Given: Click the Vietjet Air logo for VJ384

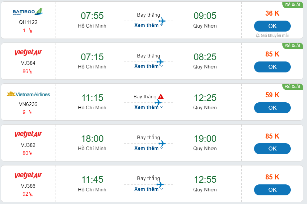Looking at the screenshot, I should (28, 53).
